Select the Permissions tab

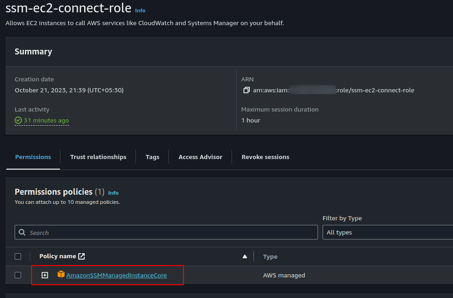coord(32,157)
